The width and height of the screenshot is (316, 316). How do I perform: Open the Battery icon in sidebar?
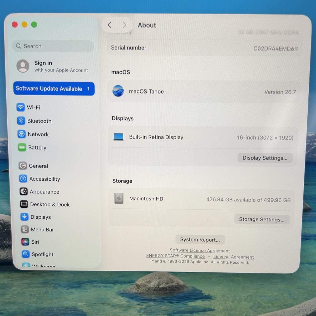[x=22, y=147]
